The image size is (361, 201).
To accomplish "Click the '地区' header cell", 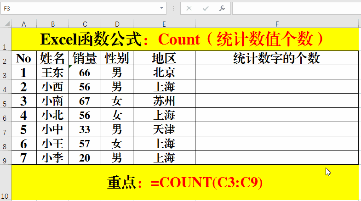I will [164, 58].
